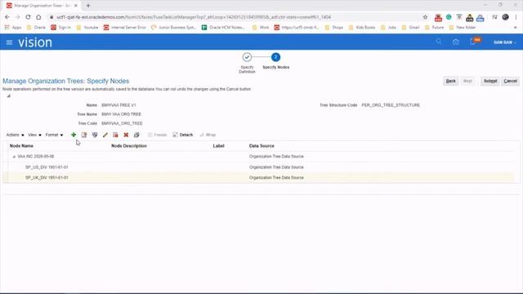Collapse the VAA INC root node

[14, 156]
